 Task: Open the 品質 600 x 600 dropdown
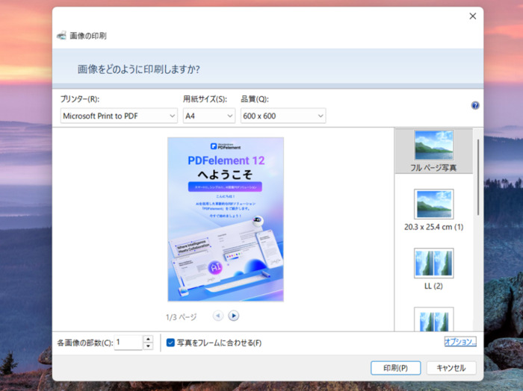click(x=283, y=116)
